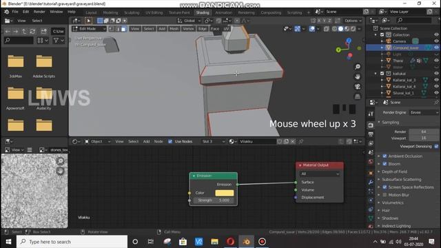This screenshot has width=441, height=248.
Task: Open the Render properties tab icon
Action: [371, 125]
